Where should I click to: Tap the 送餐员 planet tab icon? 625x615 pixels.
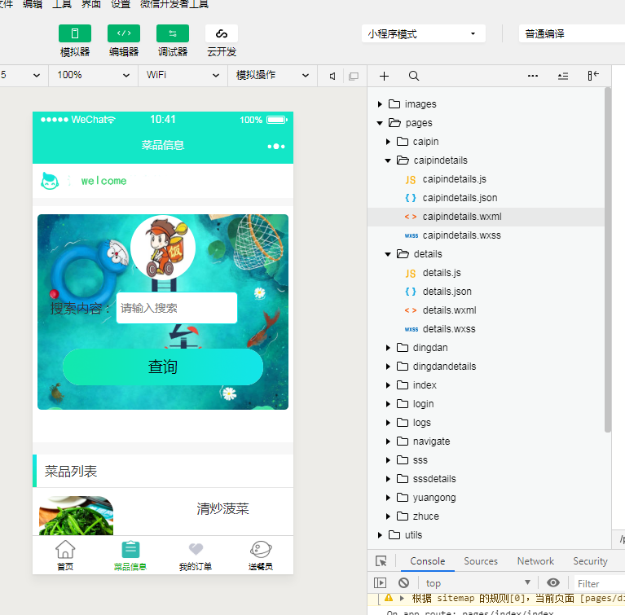click(x=261, y=550)
